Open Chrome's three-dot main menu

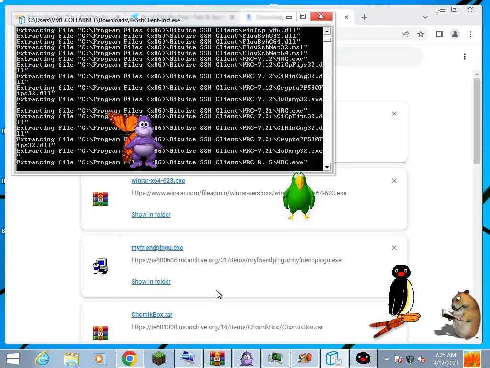point(471,34)
